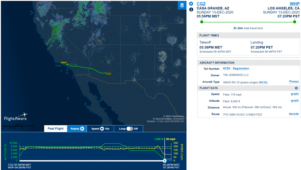Open Flight Data settings gear
Image resolution: width=301 pixels, height=170 pixels.
click(x=296, y=88)
